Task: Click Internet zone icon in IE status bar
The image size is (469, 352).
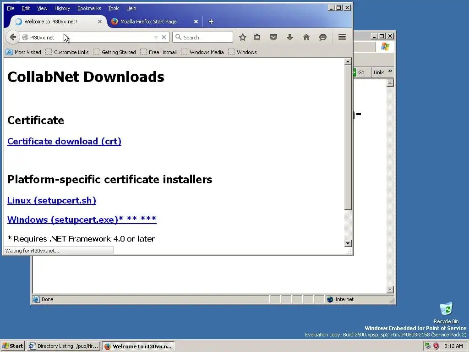Action: [x=330, y=299]
